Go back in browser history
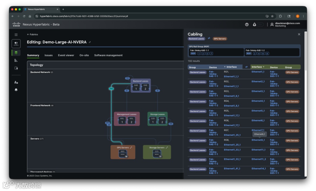316x191 pixels. click(x=13, y=16)
